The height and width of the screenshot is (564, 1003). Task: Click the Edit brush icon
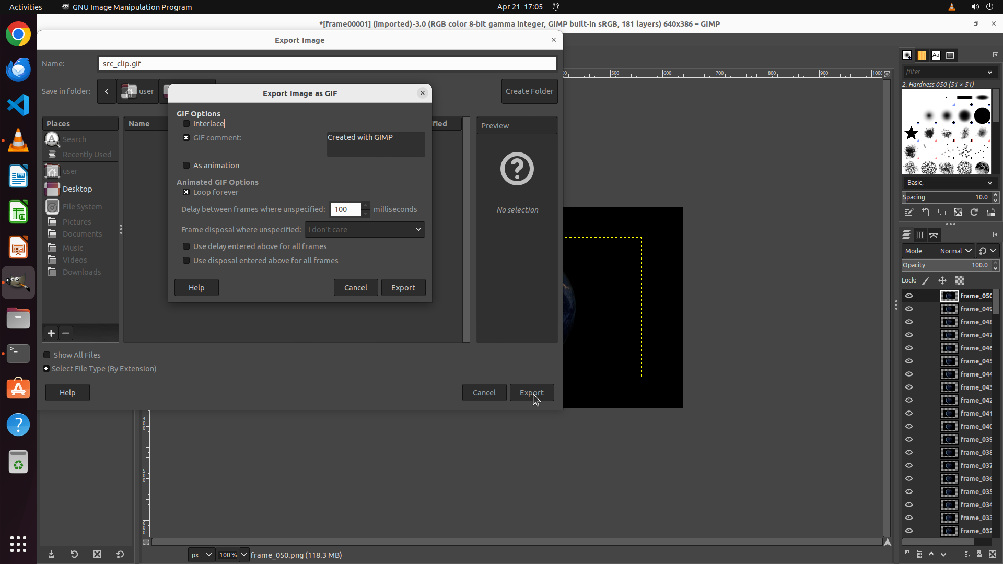click(909, 212)
